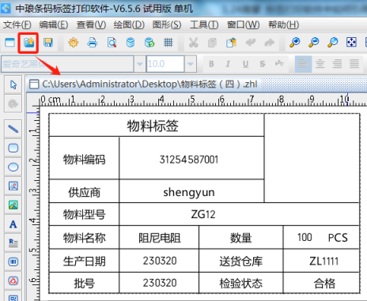Open the 工具(T) menu

coord(204,25)
